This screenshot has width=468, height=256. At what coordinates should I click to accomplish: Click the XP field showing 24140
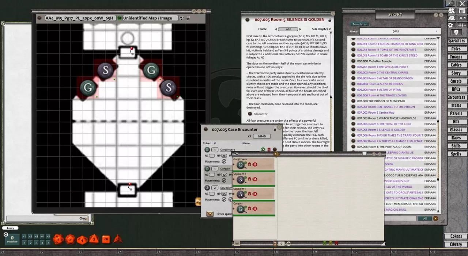coord(262,136)
